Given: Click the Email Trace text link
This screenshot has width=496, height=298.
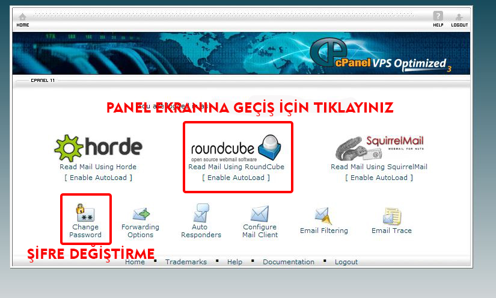Looking at the screenshot, I should [391, 231].
